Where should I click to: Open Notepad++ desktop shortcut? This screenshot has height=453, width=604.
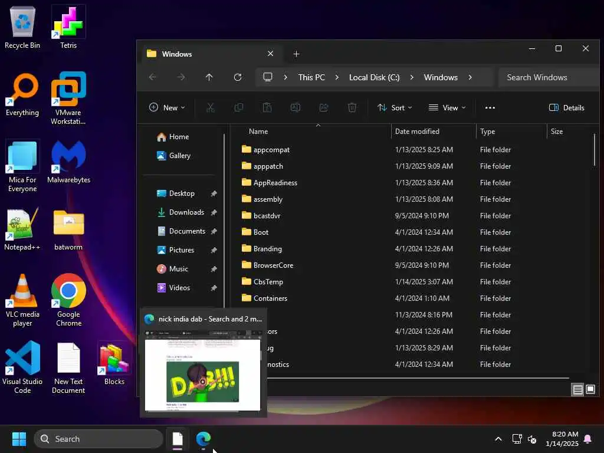22,229
